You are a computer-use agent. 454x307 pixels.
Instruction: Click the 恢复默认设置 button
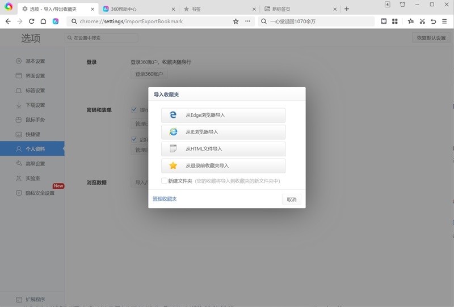(431, 38)
